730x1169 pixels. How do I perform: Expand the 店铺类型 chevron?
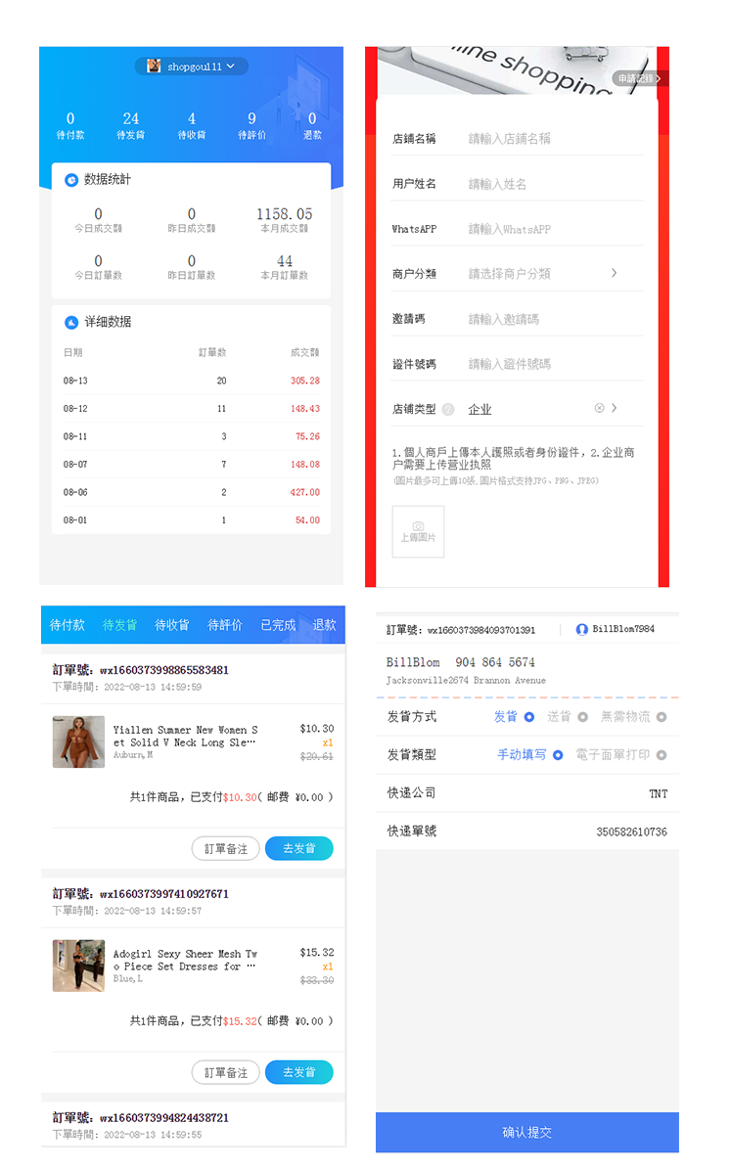tap(615, 408)
